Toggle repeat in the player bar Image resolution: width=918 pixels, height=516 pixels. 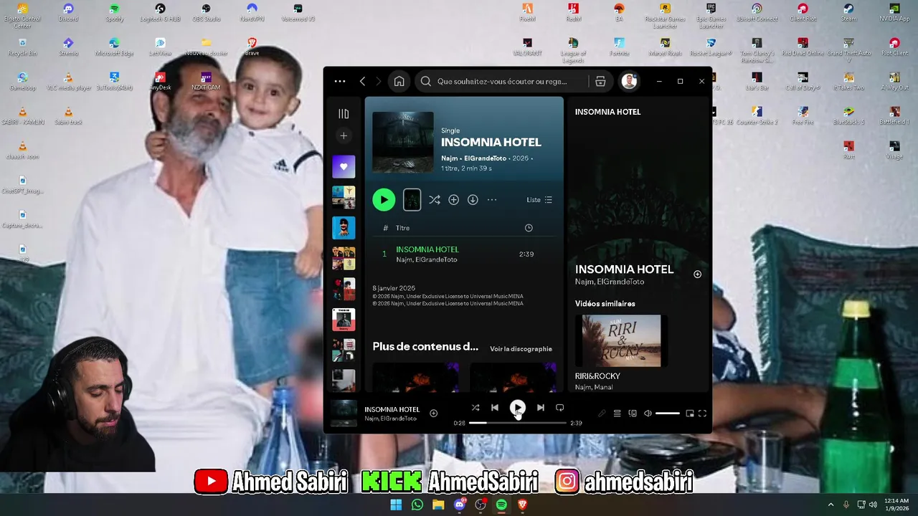(x=560, y=408)
